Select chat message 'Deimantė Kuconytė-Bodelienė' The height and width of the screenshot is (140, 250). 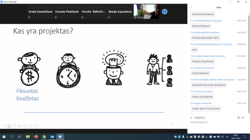click(x=209, y=85)
